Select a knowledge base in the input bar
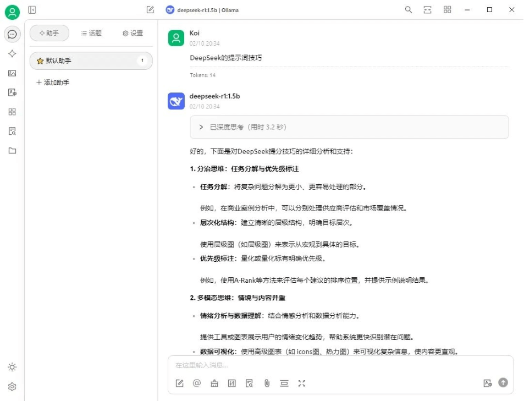Image resolution: width=524 pixels, height=401 pixels. (x=249, y=383)
